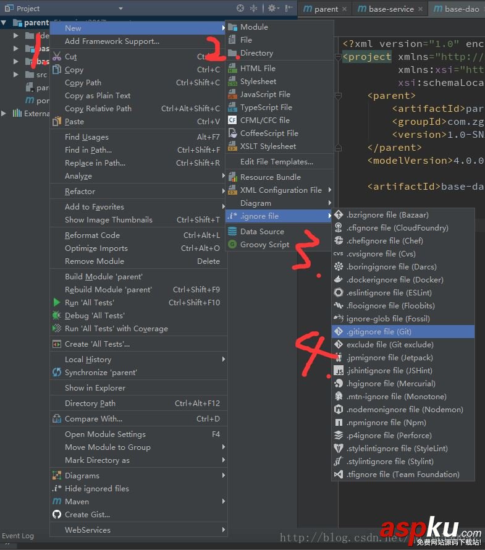
Task: Open the Maven submenu
Action: point(138,502)
